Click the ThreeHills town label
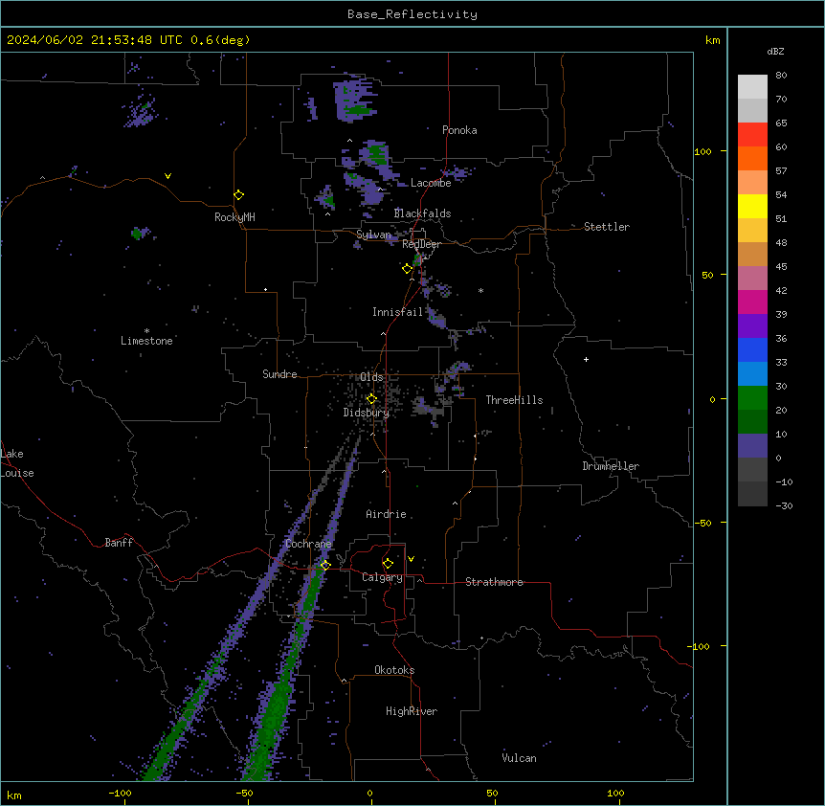Image resolution: width=825 pixels, height=806 pixels. 514,400
